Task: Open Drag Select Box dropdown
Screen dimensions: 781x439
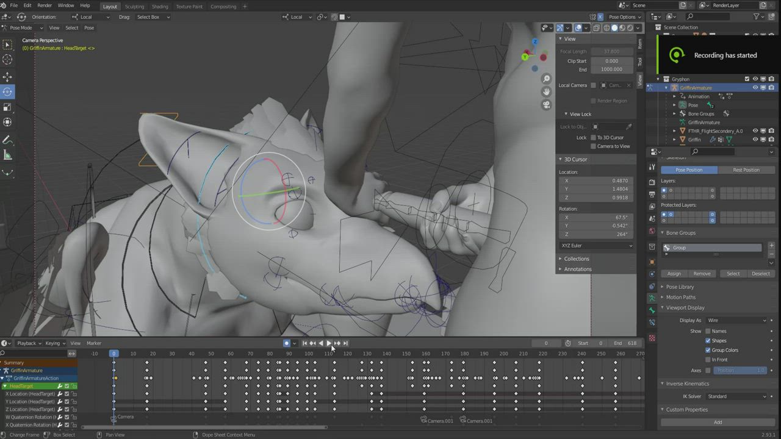Action: 152,17
